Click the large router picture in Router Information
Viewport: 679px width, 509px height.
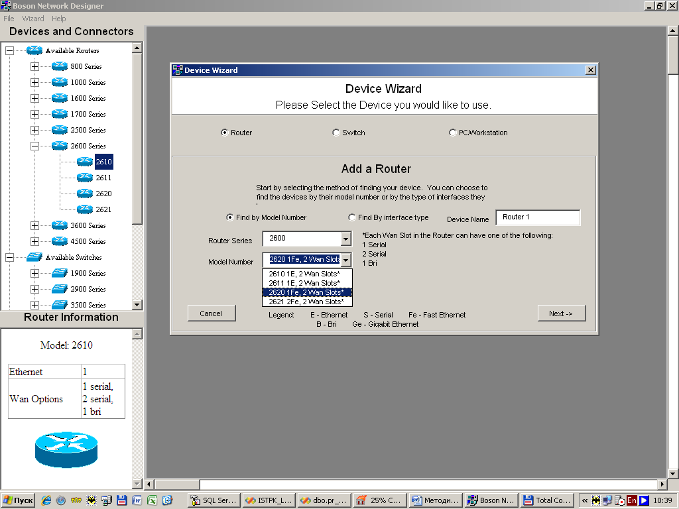[66, 450]
